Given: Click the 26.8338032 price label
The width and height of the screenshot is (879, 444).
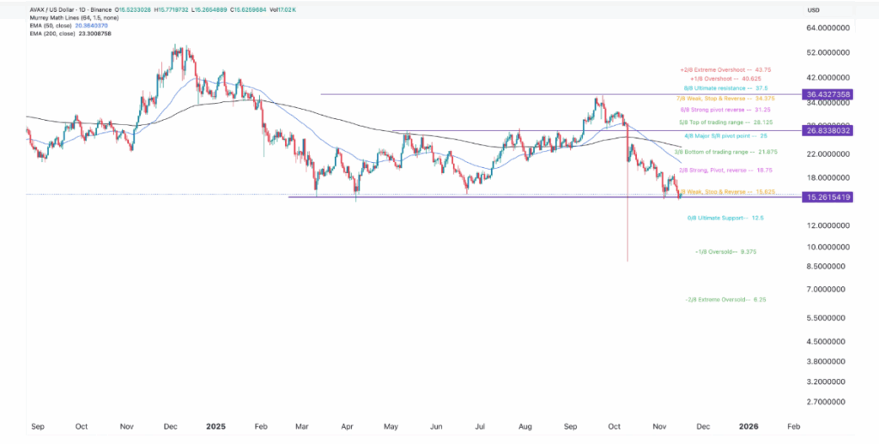Looking at the screenshot, I should coord(828,131).
